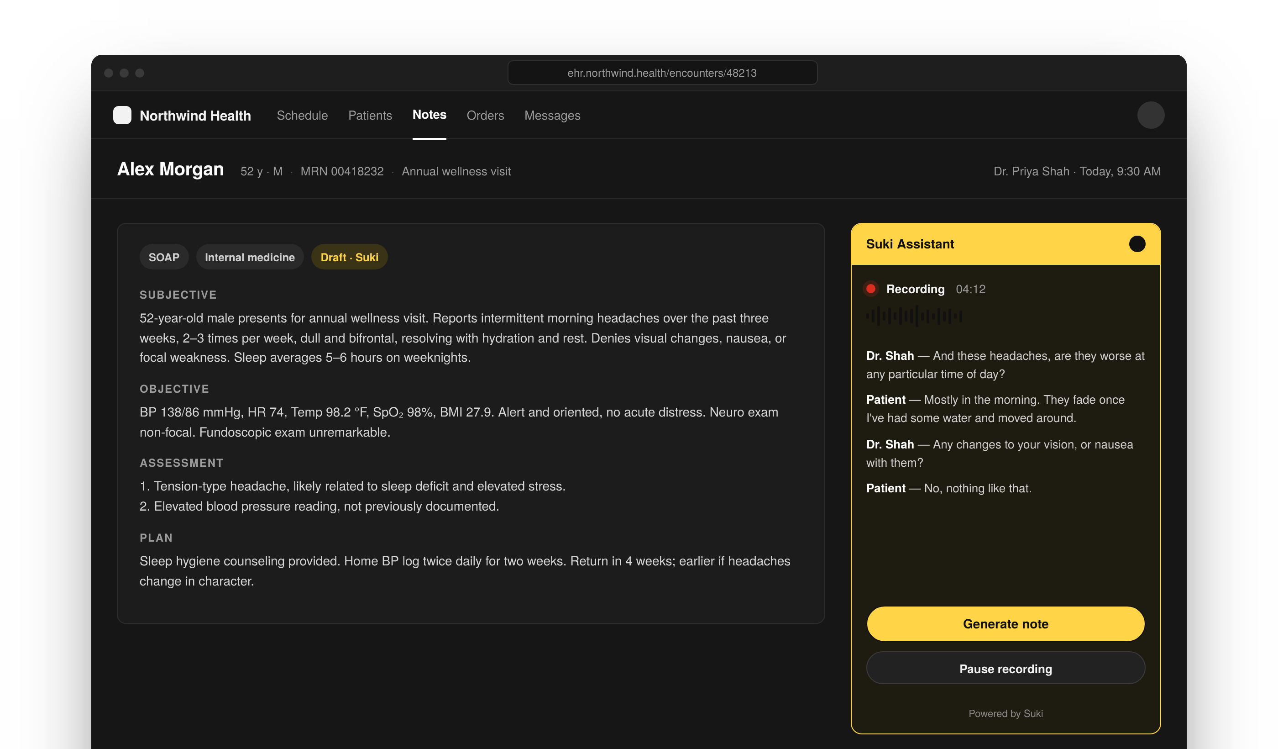The width and height of the screenshot is (1278, 749).
Task: Click the black dot in Suki Assistant header
Action: [x=1137, y=244]
